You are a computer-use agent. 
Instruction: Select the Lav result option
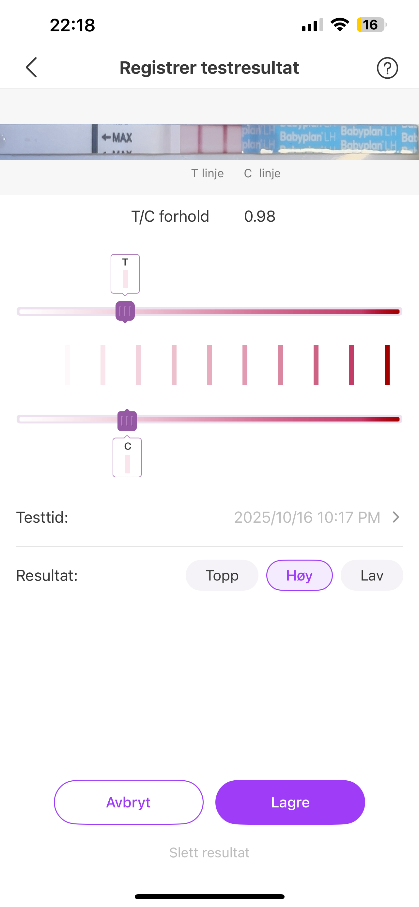371,575
